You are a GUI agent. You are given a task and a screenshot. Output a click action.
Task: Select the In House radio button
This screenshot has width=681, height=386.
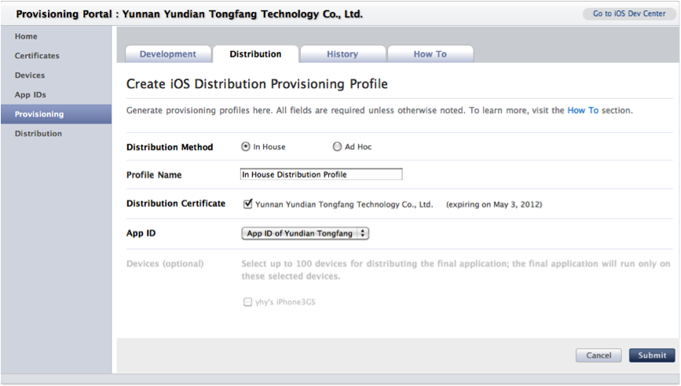[x=246, y=146]
